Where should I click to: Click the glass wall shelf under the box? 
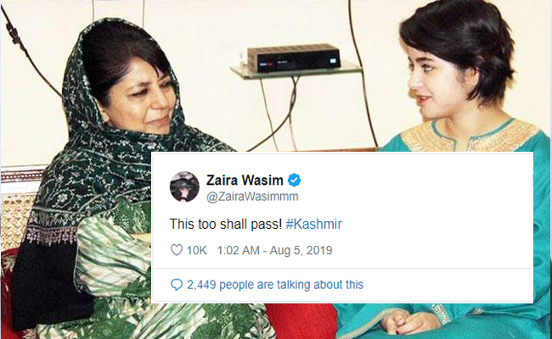(296, 72)
